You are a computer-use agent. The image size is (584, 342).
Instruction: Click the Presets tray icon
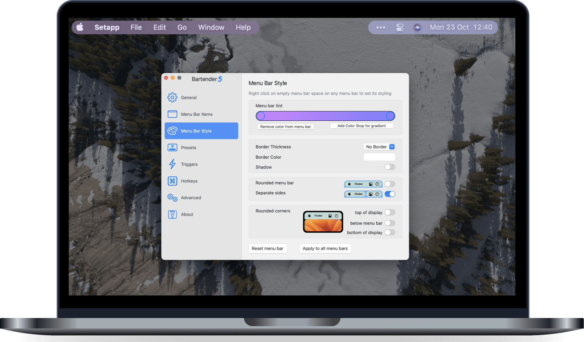pos(172,148)
